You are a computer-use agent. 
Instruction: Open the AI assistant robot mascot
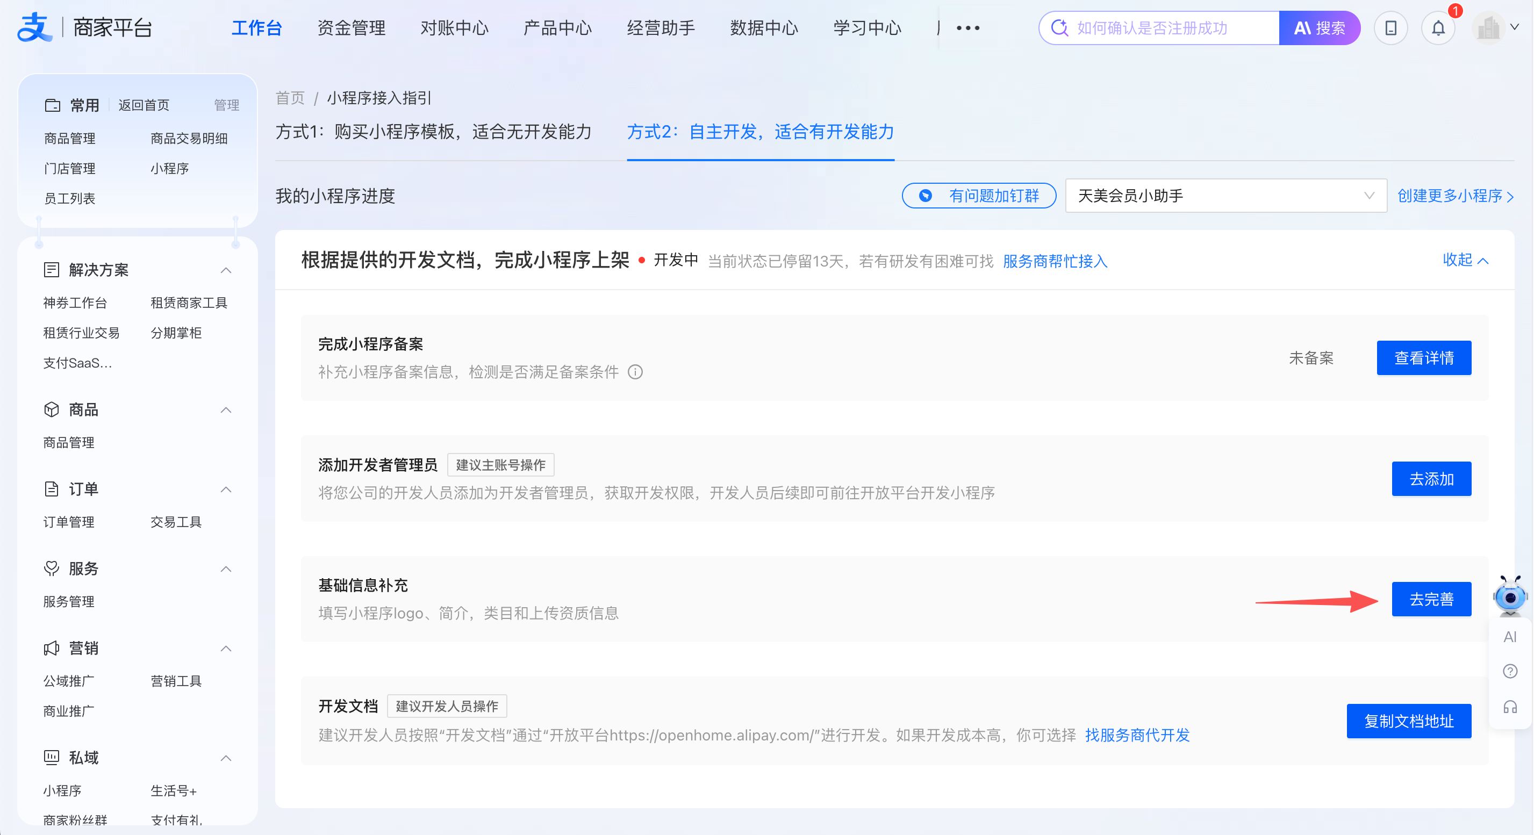point(1510,595)
